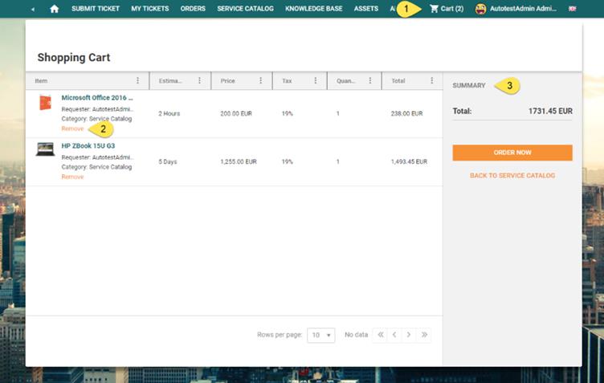604x383 pixels.
Task: Click the left arrow in navigation bar
Action: [x=33, y=9]
